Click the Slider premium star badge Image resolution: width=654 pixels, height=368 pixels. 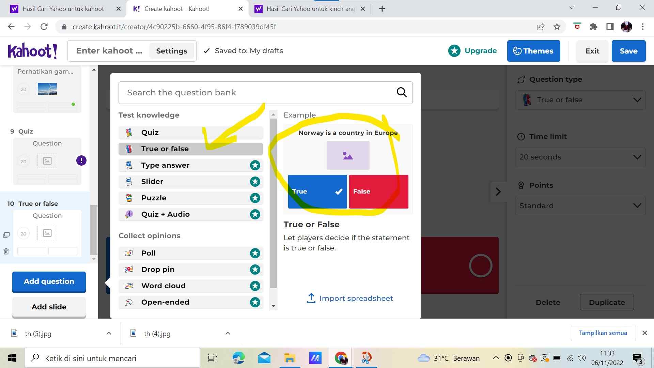(x=255, y=182)
